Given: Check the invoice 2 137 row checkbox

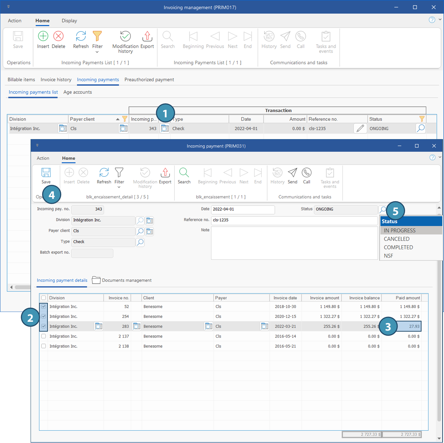Looking at the screenshot, I should [44, 336].
